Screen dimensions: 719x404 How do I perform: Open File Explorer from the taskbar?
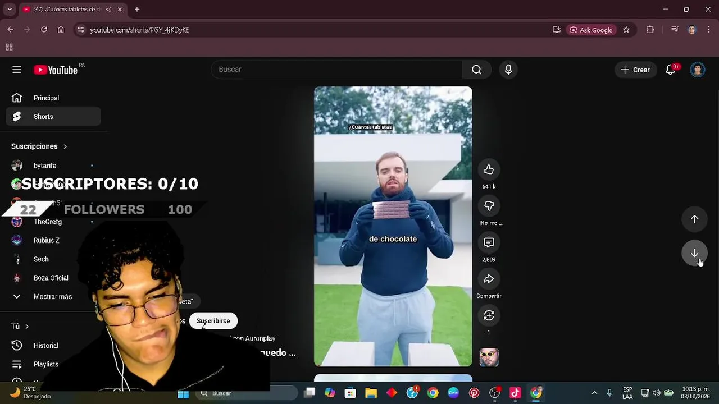point(371,393)
